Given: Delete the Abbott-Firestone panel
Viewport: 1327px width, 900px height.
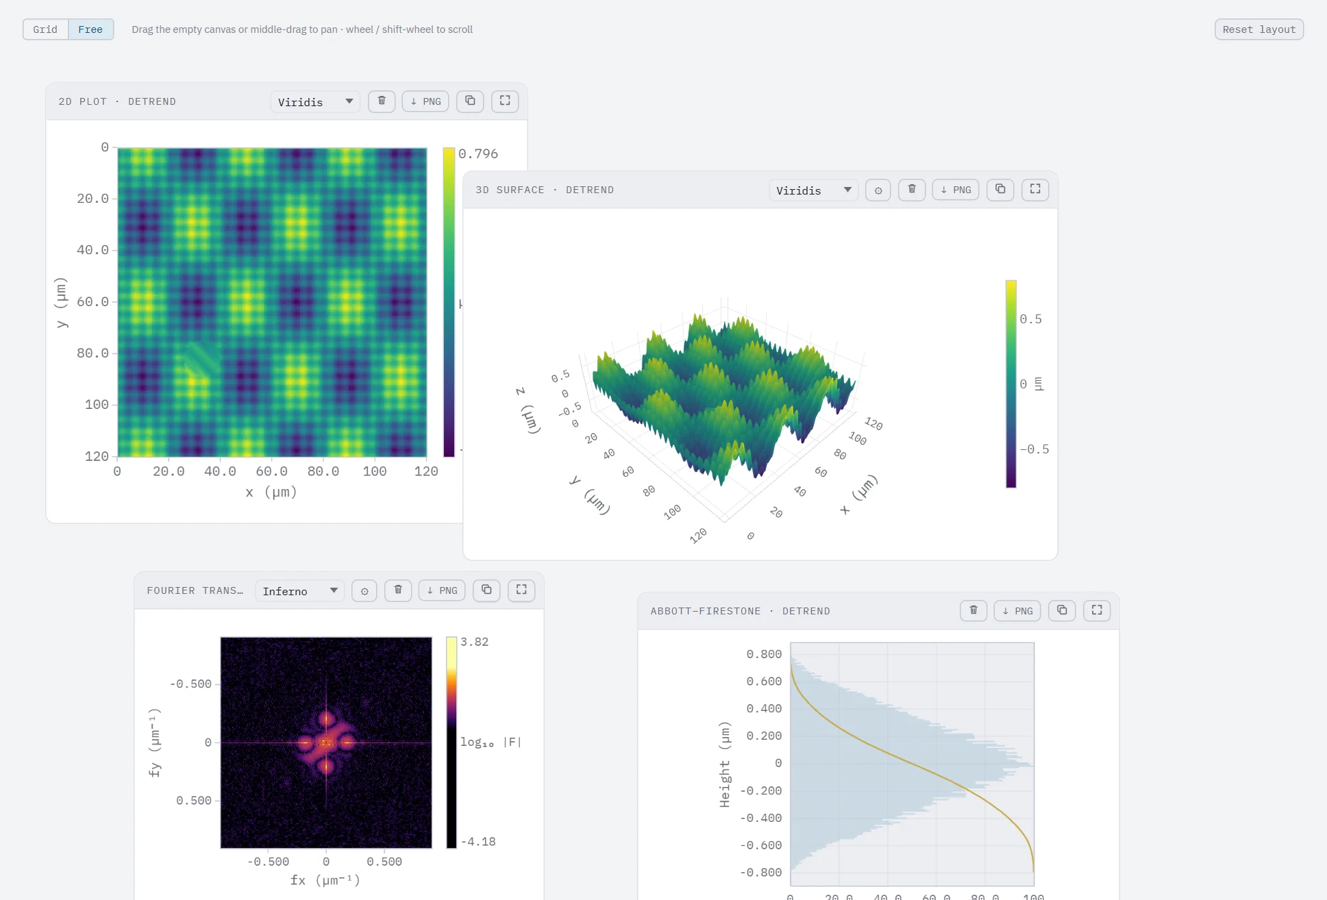Looking at the screenshot, I should click(x=973, y=610).
